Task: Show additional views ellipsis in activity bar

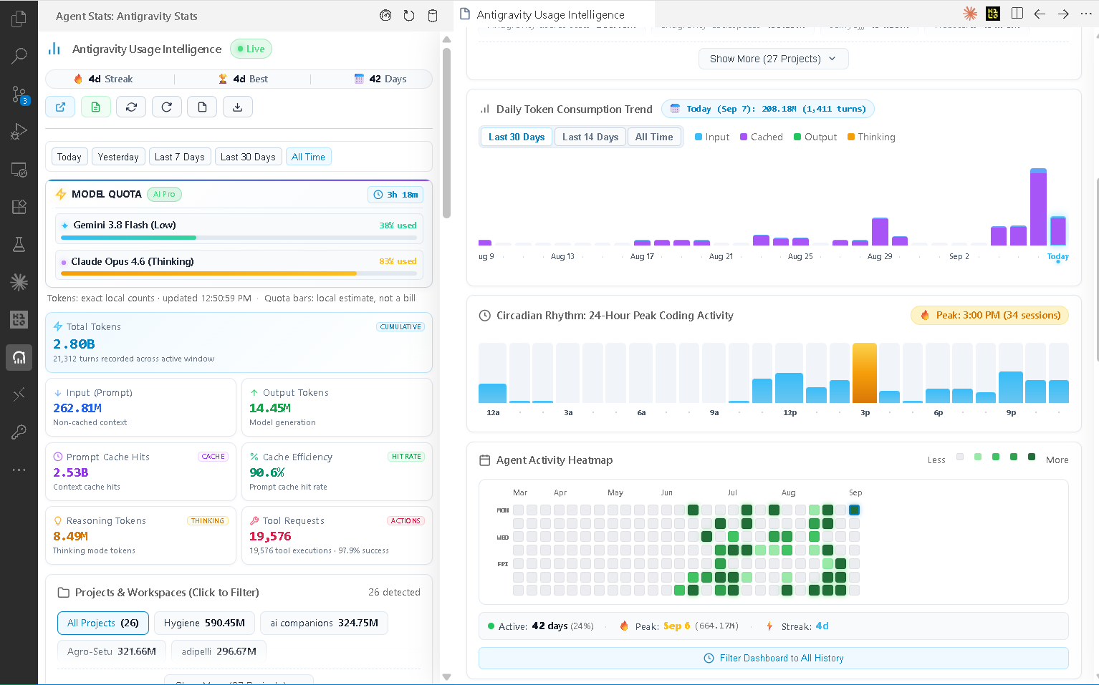Action: (19, 470)
